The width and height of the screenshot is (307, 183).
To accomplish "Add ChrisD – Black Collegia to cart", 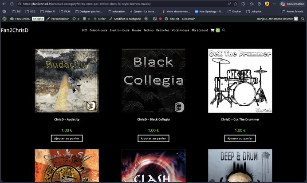I will [x=153, y=139].
